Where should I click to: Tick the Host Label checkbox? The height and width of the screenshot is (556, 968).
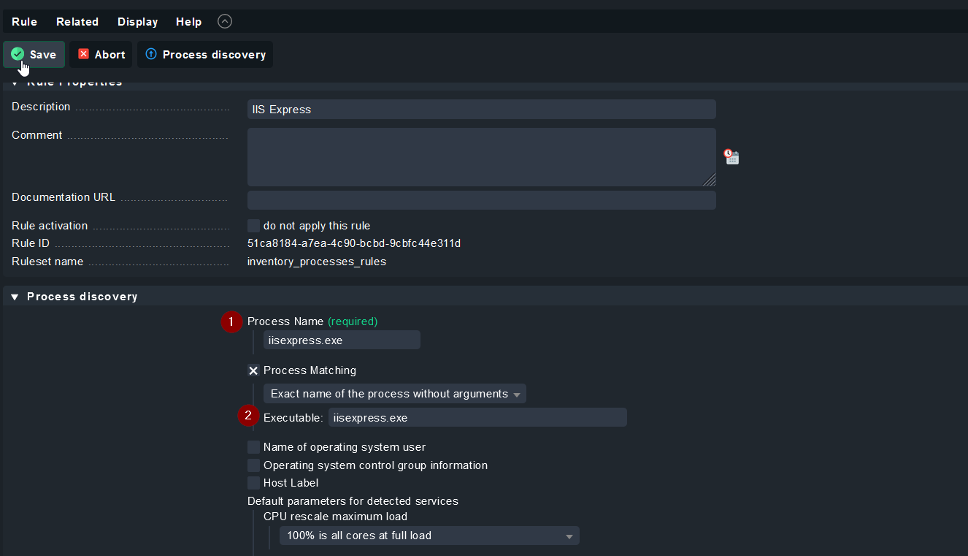coord(253,483)
